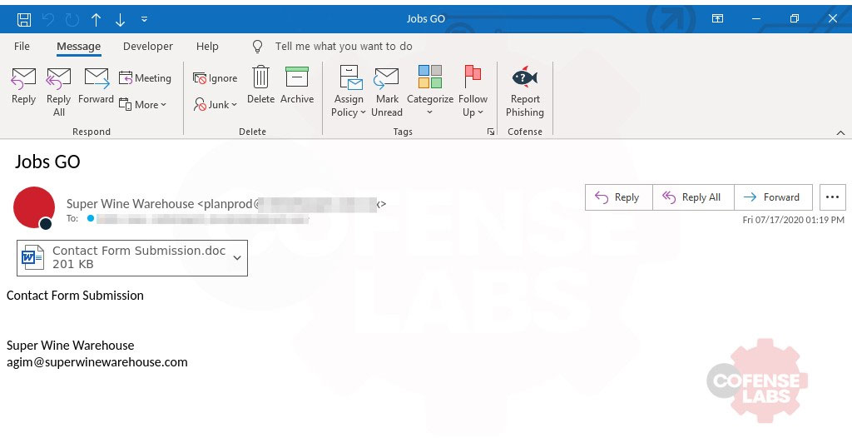Image resolution: width=852 pixels, height=448 pixels.
Task: Click the Redo arrow in the title bar
Action: tap(72, 20)
